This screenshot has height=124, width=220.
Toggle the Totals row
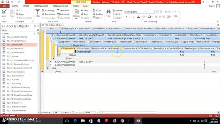pyautogui.click(x=97, y=10)
